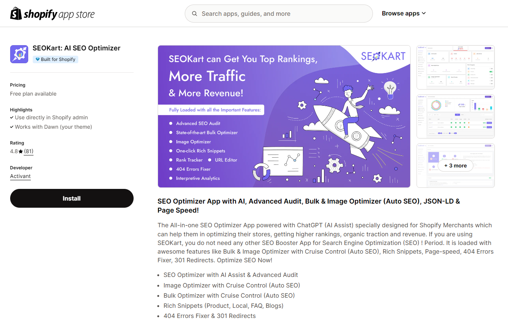The image size is (508, 327).
Task: Focus the Search apps, guides, and more field
Action: pos(278,14)
